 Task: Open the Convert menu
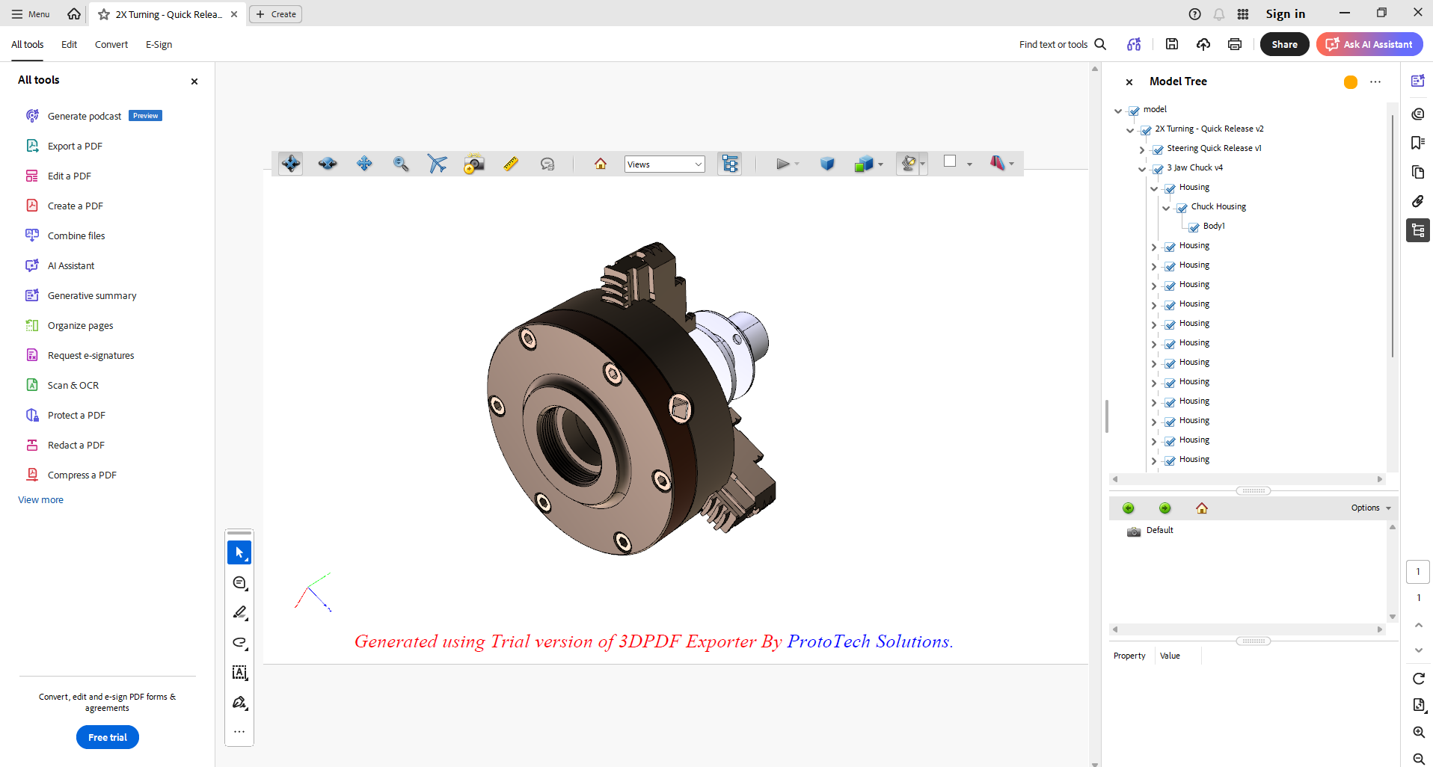point(111,44)
